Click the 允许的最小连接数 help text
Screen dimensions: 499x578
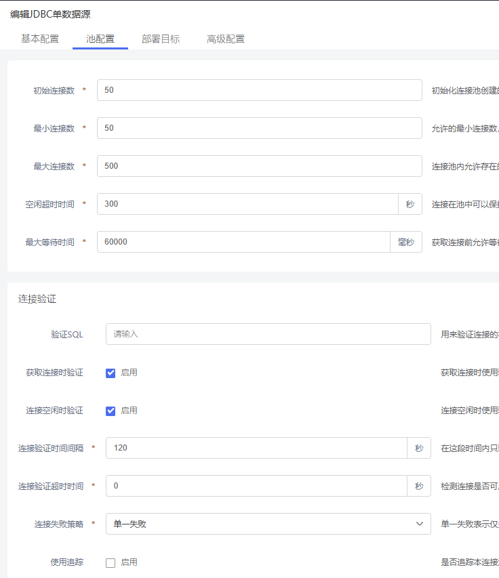coord(465,128)
